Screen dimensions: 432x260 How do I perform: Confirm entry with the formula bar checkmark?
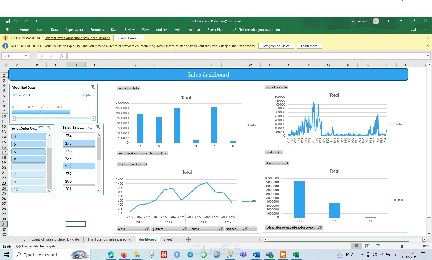[x=52, y=56]
